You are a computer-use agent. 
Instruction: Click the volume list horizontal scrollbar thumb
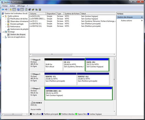point(52,54)
